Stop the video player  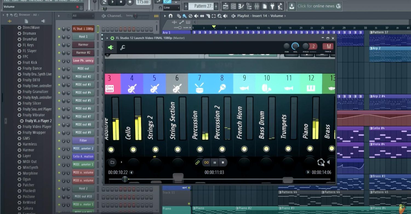click(x=223, y=162)
